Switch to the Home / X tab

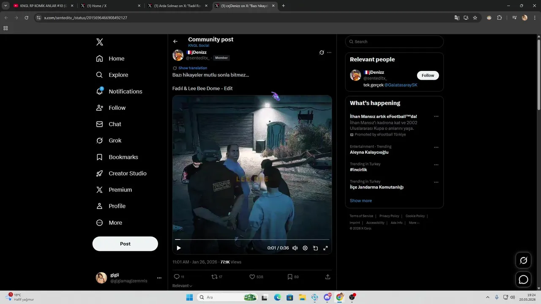click(110, 6)
